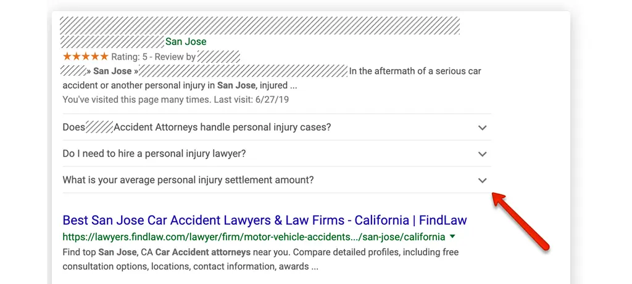Image resolution: width=632 pixels, height=284 pixels.
Task: Click the red annotation arrow
Action: pyautogui.click(x=520, y=221)
